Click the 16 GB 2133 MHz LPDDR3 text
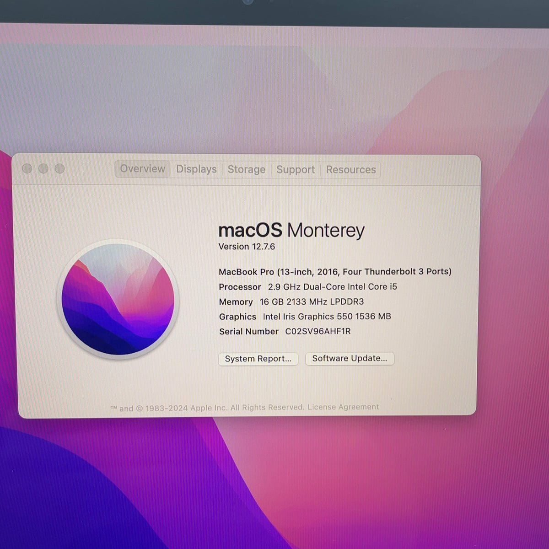The width and height of the screenshot is (549, 549). [x=312, y=301]
